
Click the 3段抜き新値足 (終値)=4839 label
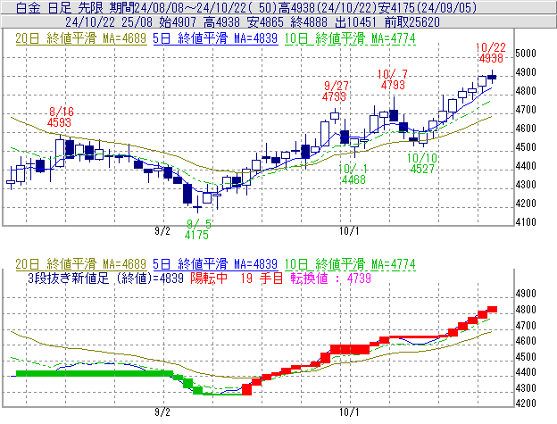(x=105, y=278)
